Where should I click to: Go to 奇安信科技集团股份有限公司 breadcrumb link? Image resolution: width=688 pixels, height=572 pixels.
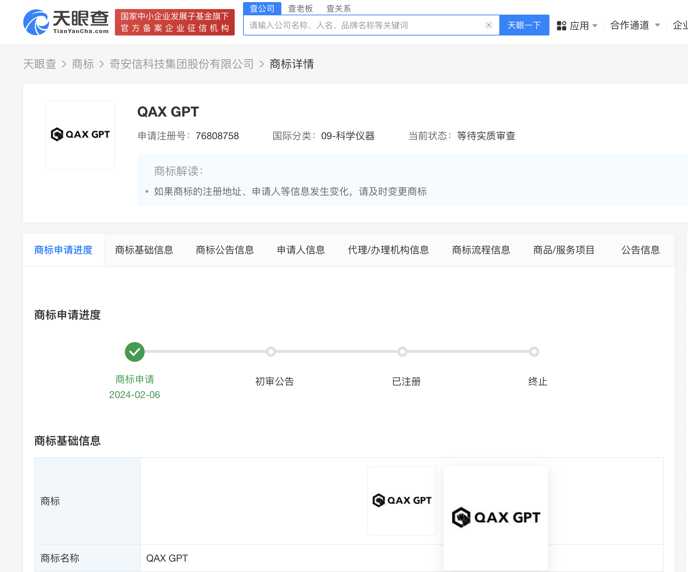181,64
